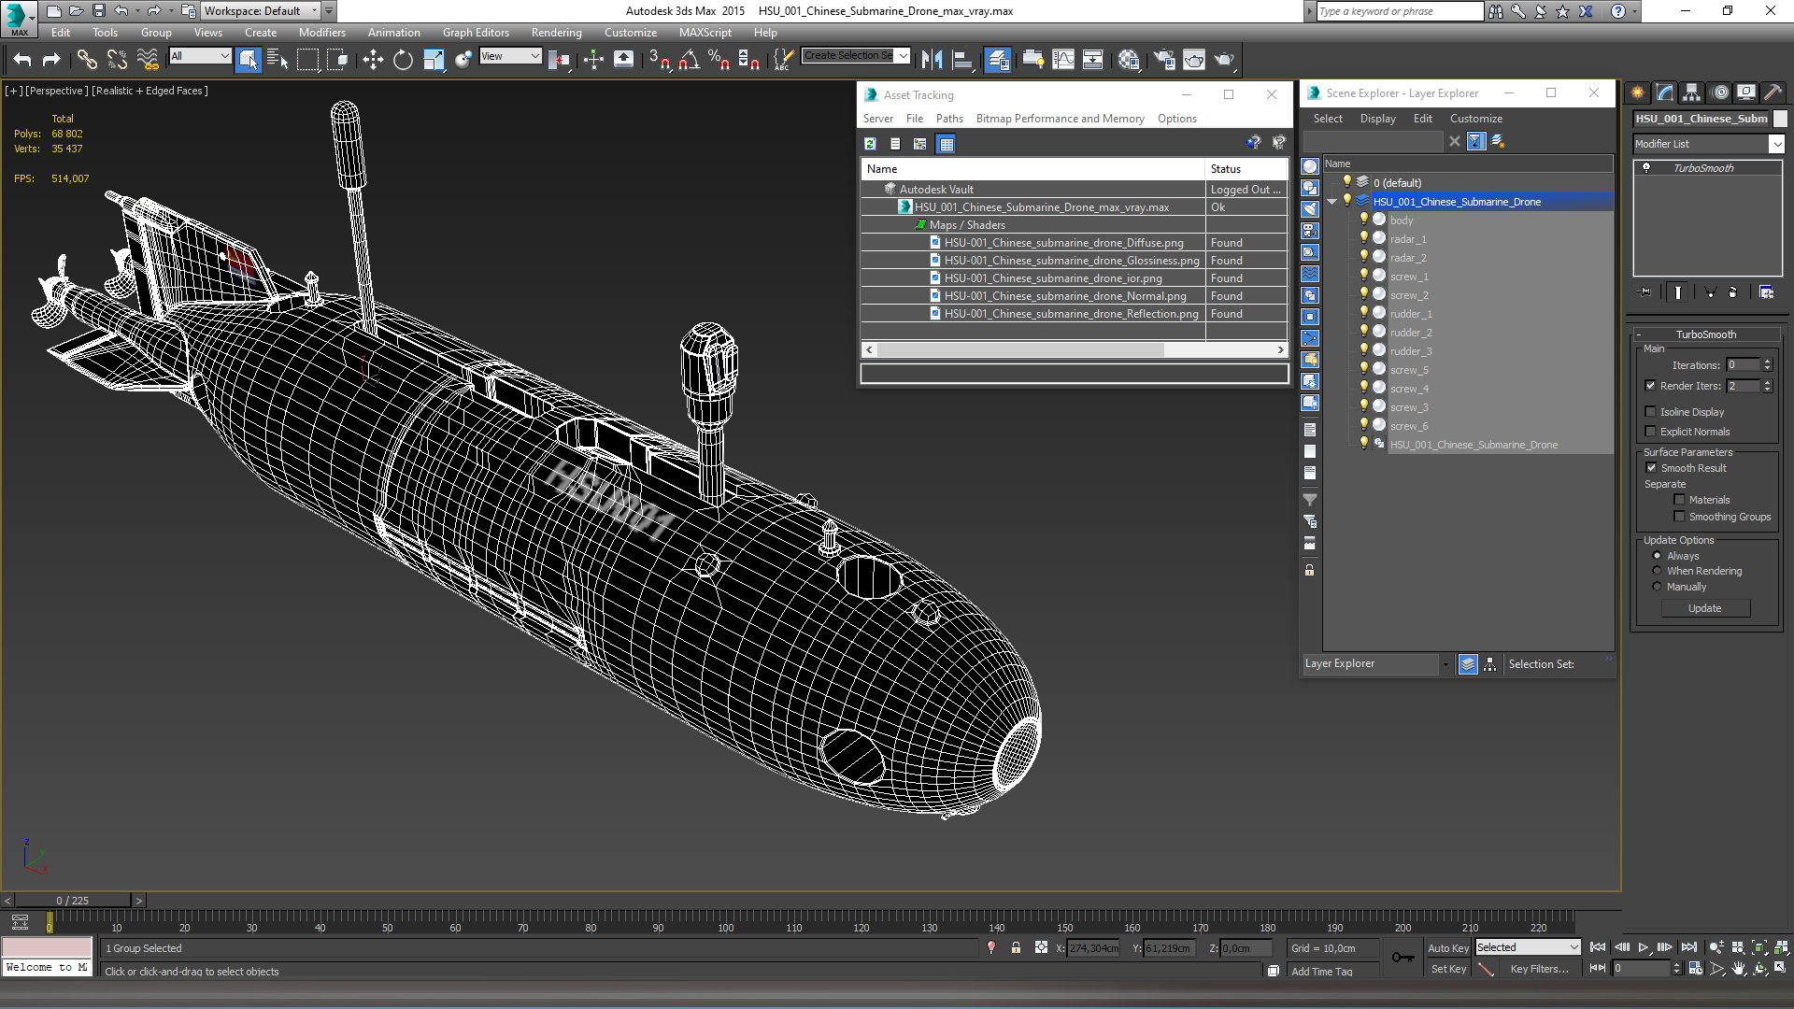This screenshot has width=1794, height=1009.
Task: Enable Separate by Smoothing Groups checkbox
Action: (1679, 517)
